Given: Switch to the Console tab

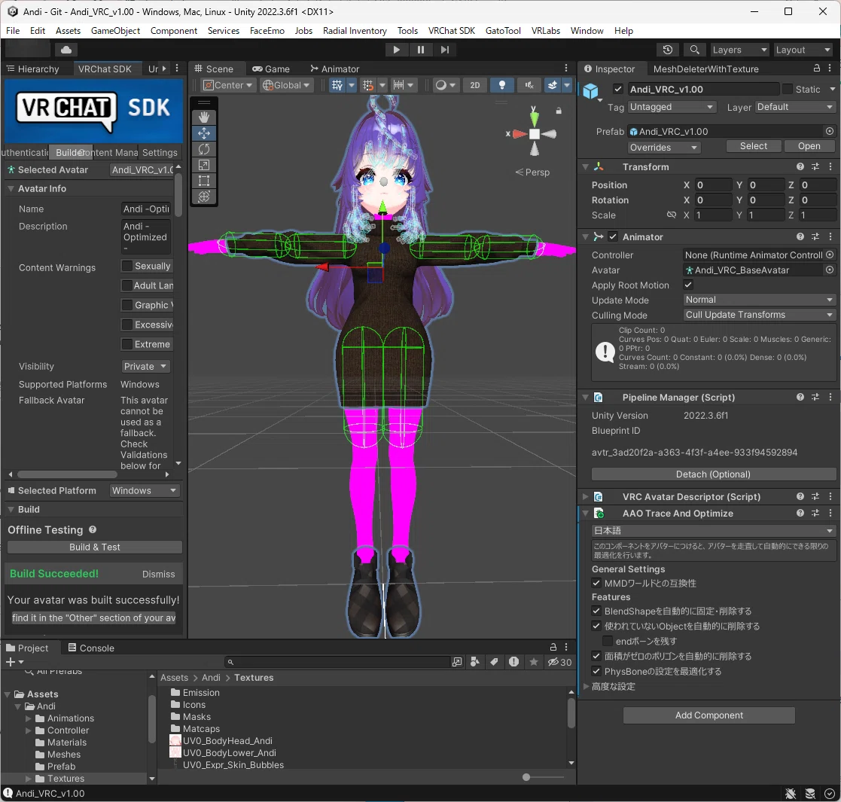Looking at the screenshot, I should click(90, 648).
